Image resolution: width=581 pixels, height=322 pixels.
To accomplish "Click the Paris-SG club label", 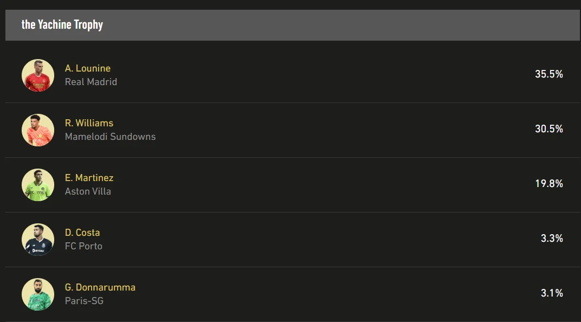I will point(84,301).
